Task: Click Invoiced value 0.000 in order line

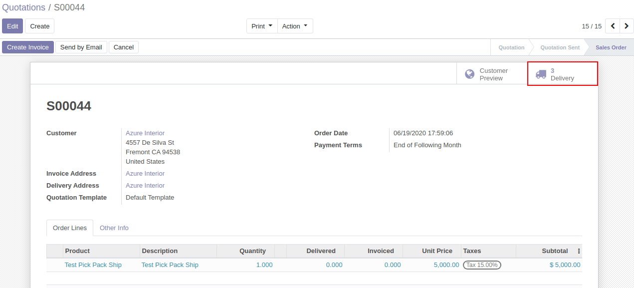Action: [393, 265]
